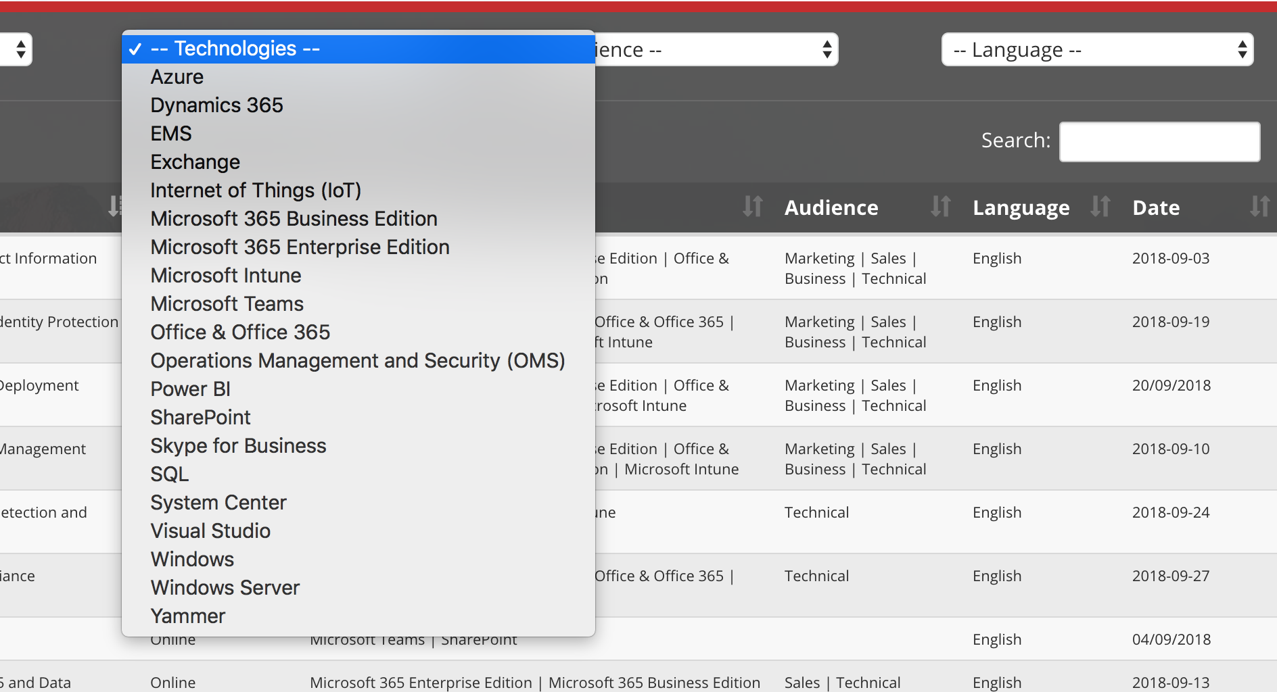1277x692 pixels.
Task: Click Online cell in the 2018-09-13 row
Action: [172, 683]
